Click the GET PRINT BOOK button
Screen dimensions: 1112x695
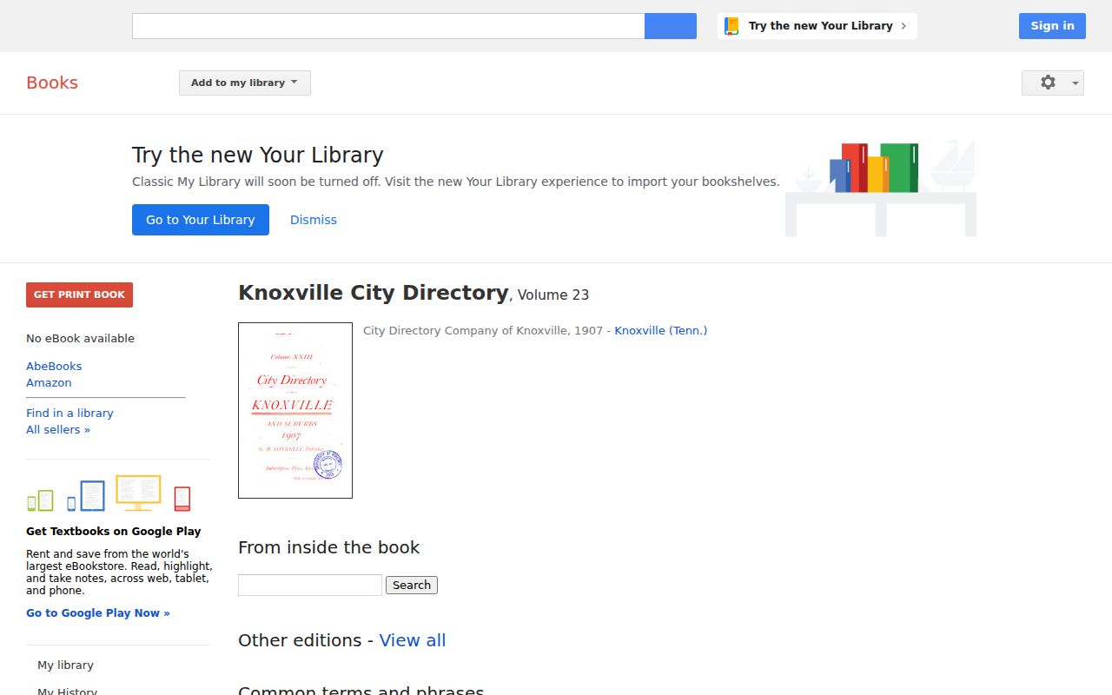click(x=79, y=295)
